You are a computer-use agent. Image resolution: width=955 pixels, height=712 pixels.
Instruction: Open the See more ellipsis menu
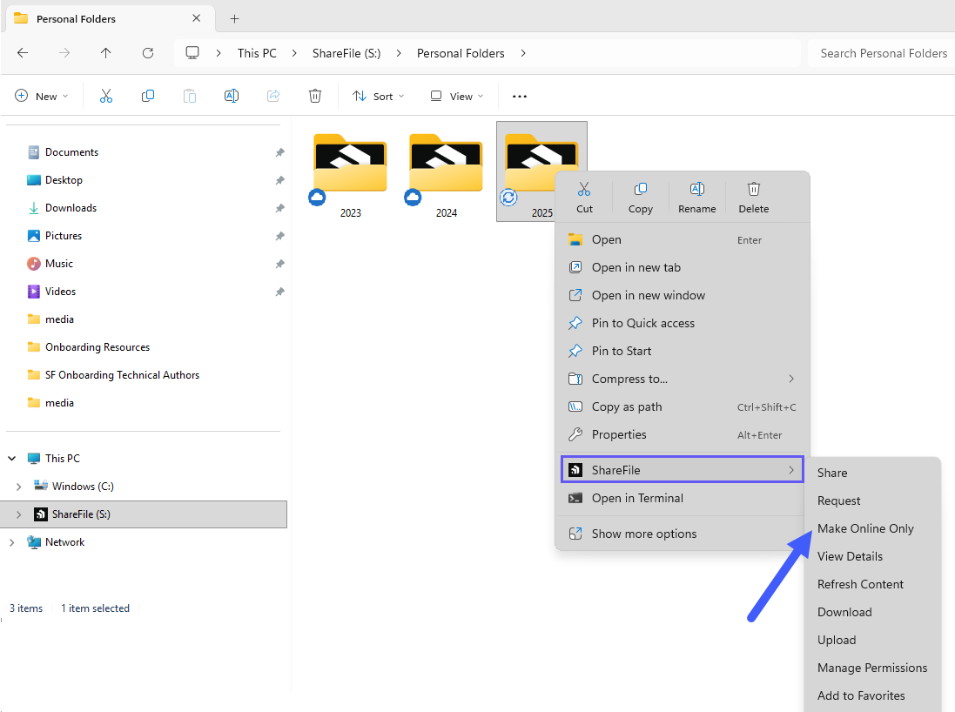[x=520, y=96]
